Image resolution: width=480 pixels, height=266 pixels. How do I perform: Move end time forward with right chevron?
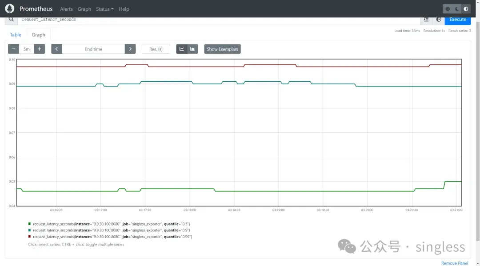click(130, 49)
